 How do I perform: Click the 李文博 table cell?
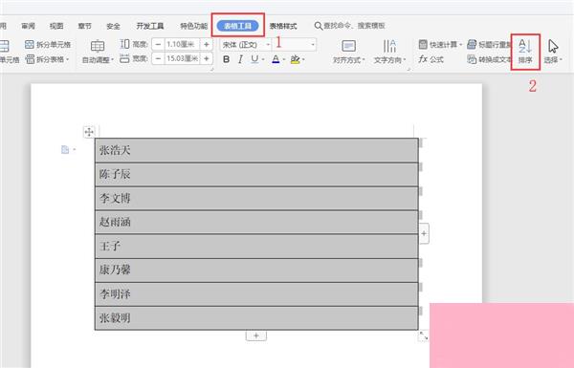click(x=256, y=198)
